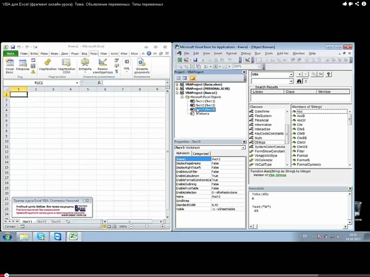370x277 pixels.
Task: Expand VBAProject (PERSONAL.XLSB) node
Action: click(x=177, y=88)
